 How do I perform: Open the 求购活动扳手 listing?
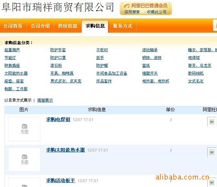[61, 181]
